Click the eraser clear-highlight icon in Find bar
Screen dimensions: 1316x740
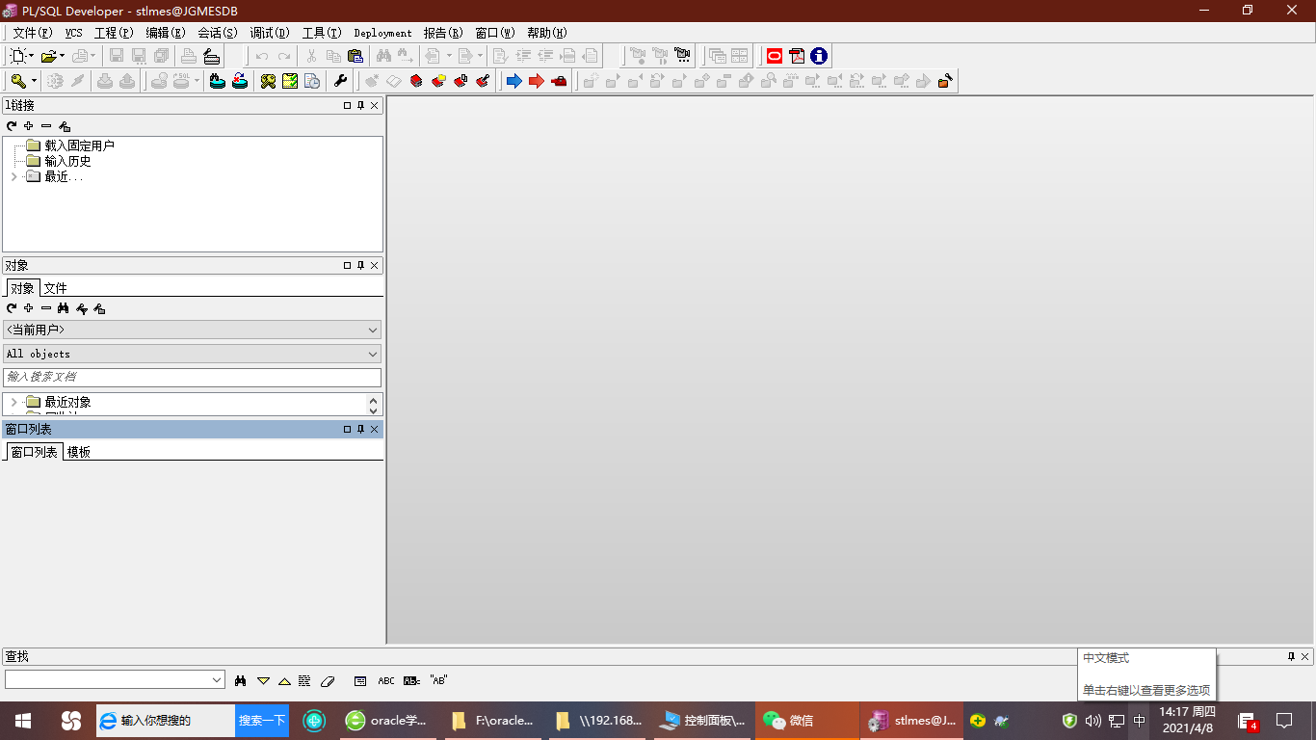[x=328, y=681]
